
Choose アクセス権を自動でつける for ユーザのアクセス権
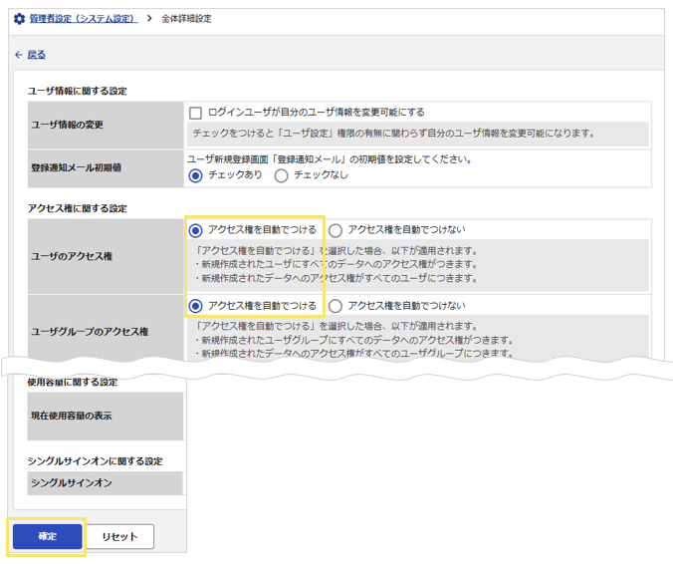point(196,231)
